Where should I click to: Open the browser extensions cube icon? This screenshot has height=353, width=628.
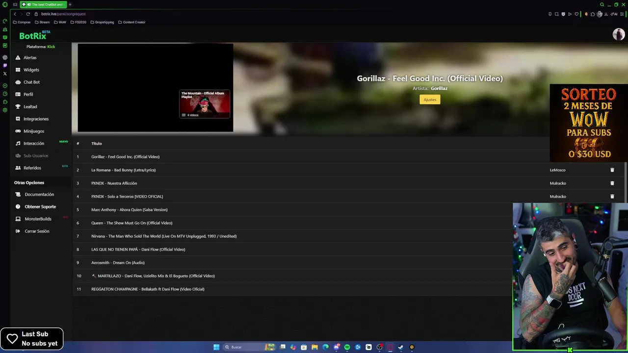point(593,14)
